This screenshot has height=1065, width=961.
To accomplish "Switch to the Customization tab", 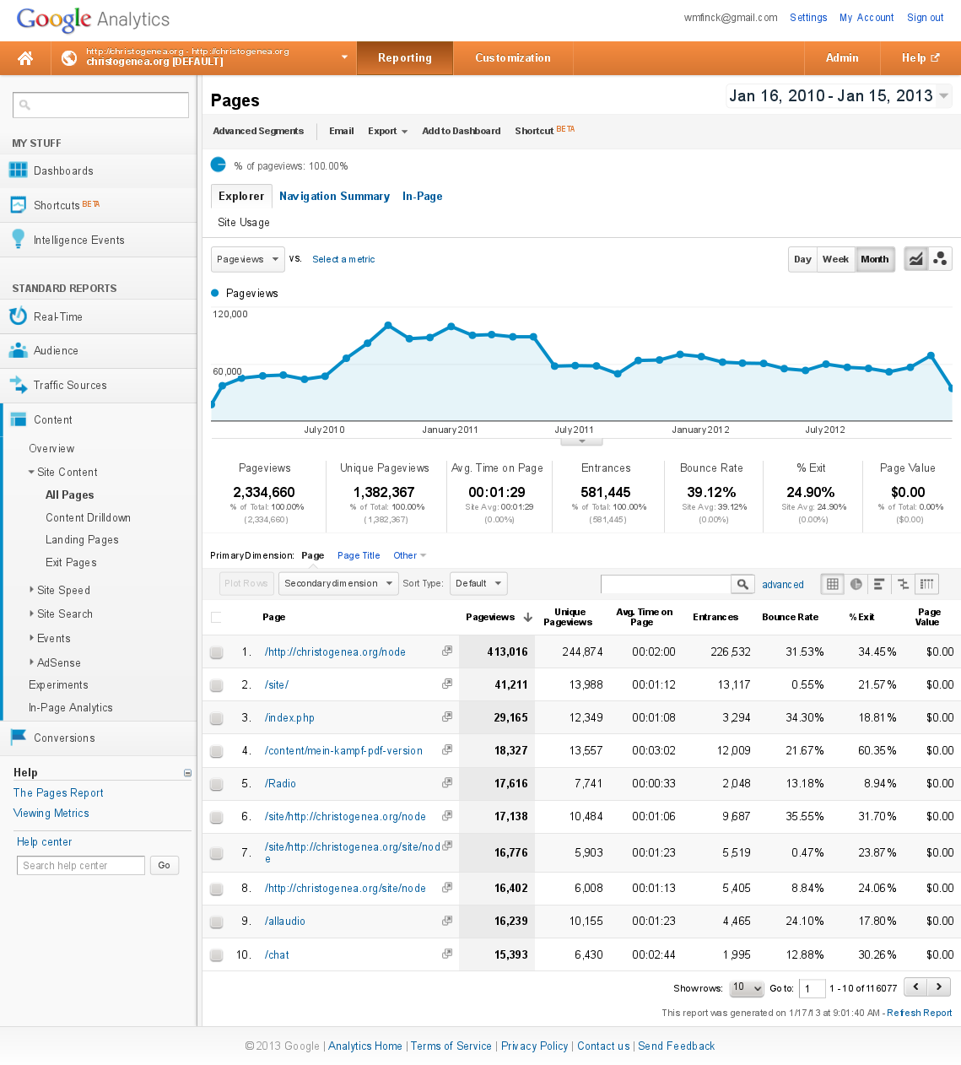I will click(512, 58).
